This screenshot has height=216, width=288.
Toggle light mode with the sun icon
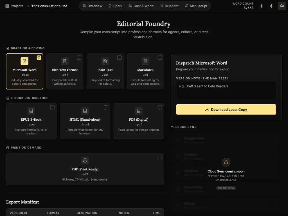pos(261,6)
